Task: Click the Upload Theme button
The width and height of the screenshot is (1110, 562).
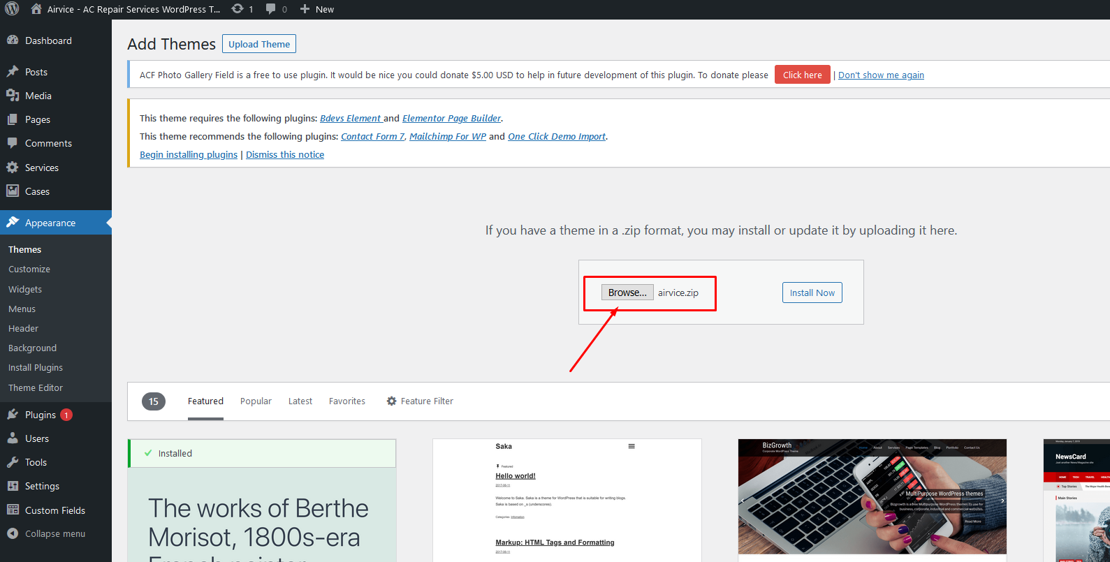Action: (259, 44)
